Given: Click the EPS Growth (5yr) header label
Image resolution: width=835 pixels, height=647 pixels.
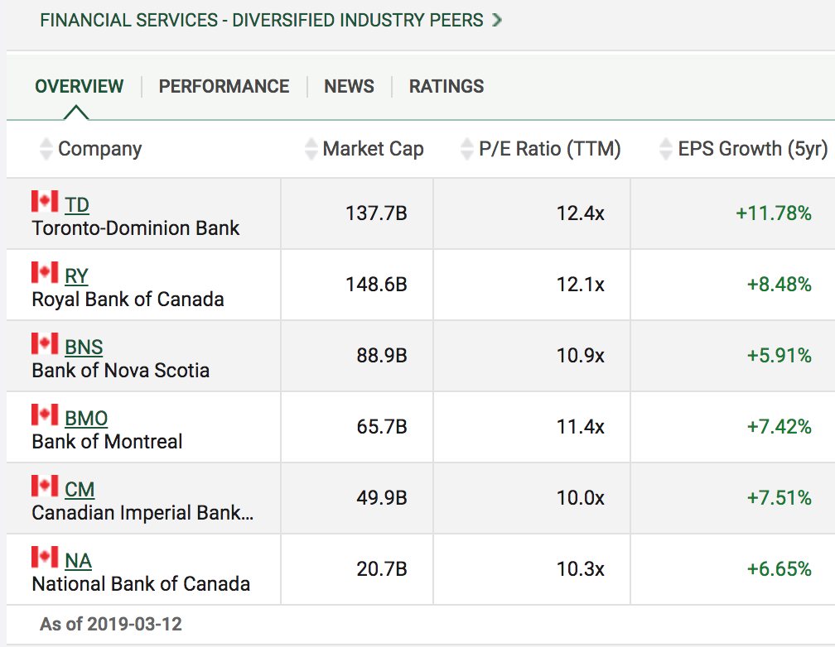Looking at the screenshot, I should 752,148.
